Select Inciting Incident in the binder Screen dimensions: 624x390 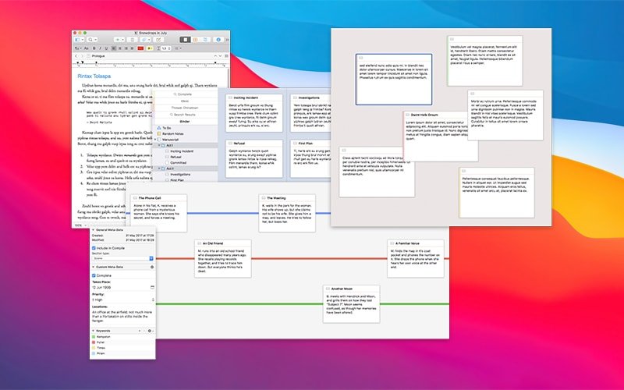183,151
